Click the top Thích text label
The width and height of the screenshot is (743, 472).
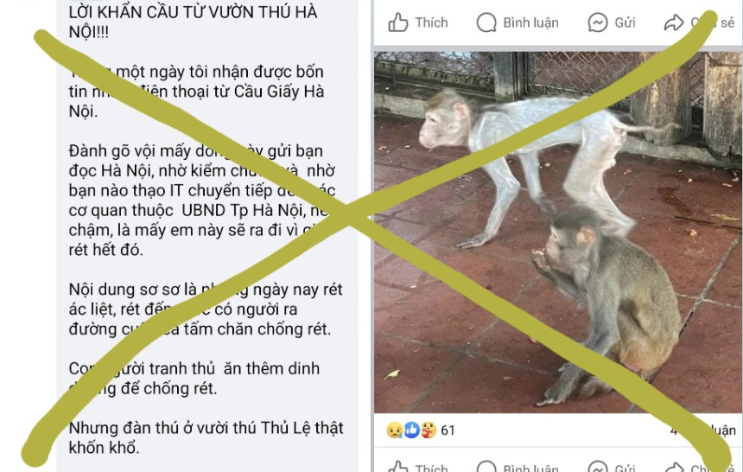tap(432, 22)
